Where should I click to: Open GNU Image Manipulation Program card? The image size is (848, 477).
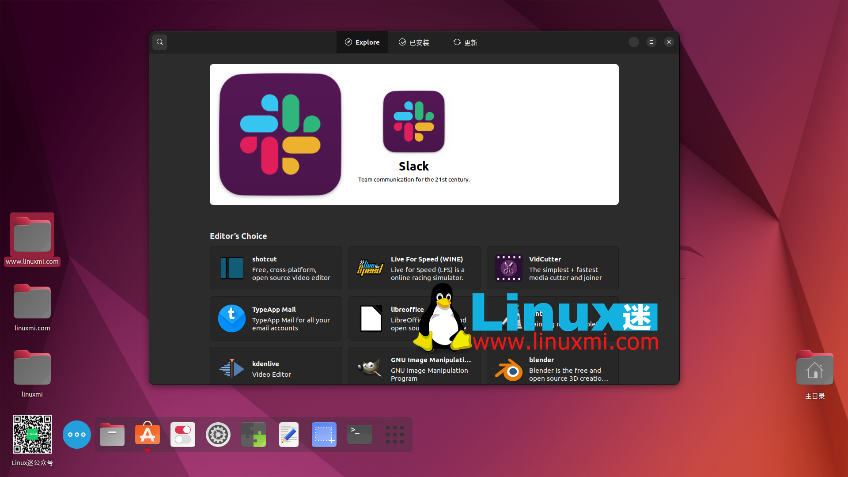pyautogui.click(x=414, y=366)
